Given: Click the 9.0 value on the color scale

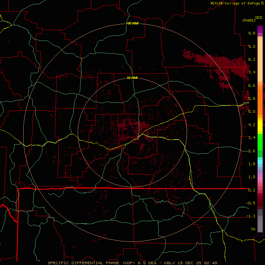Looking at the screenshot, I should (x=252, y=46).
